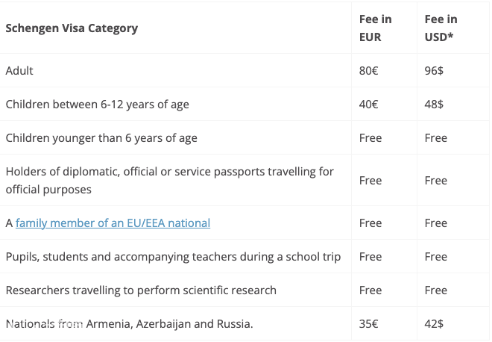Click the Pupils, students and teachers row
The width and height of the screenshot is (492, 342).
[173, 257]
